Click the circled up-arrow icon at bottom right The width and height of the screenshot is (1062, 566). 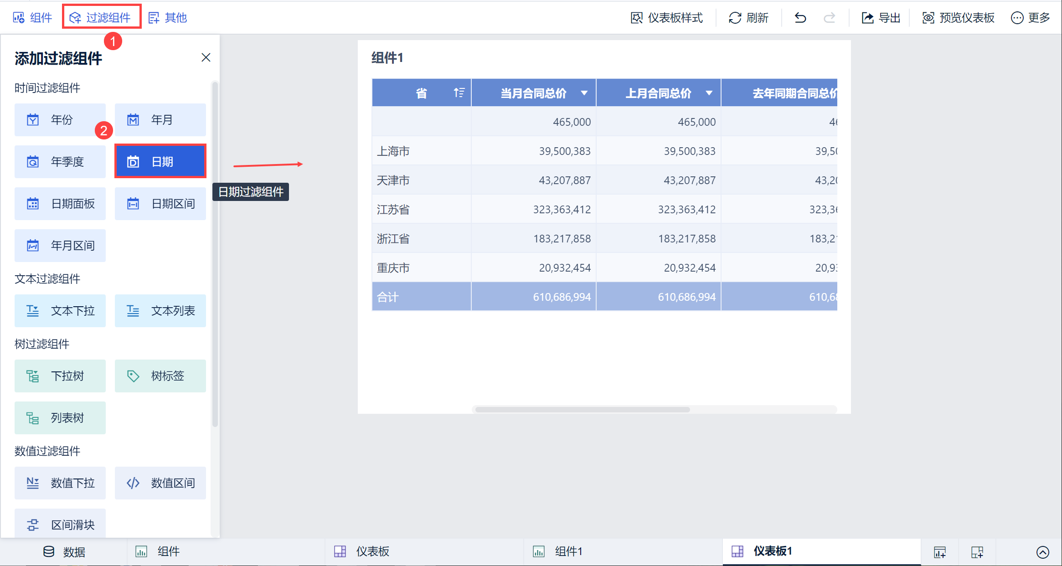coord(1043,552)
